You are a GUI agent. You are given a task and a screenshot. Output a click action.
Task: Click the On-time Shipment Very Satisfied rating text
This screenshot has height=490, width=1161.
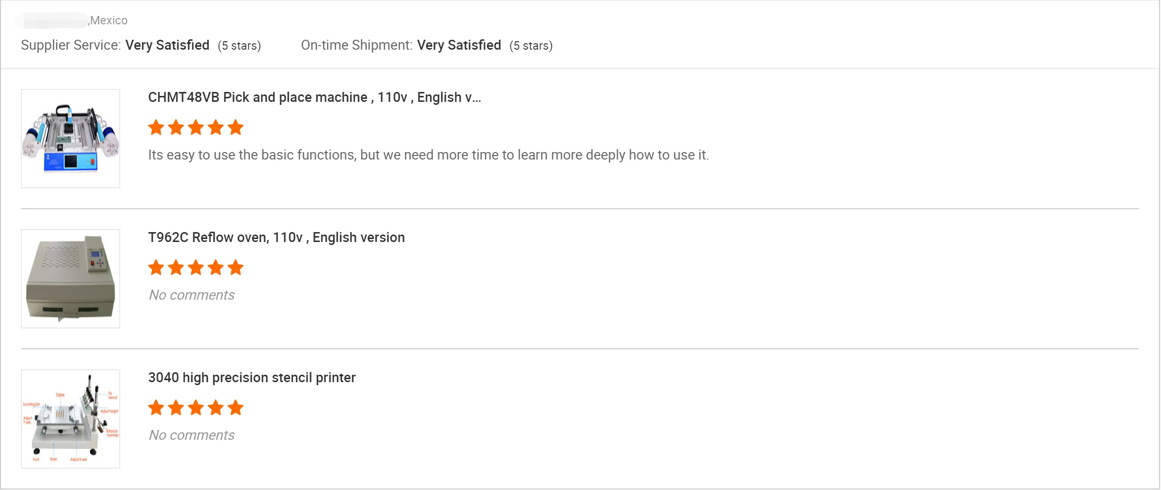pyautogui.click(x=459, y=45)
